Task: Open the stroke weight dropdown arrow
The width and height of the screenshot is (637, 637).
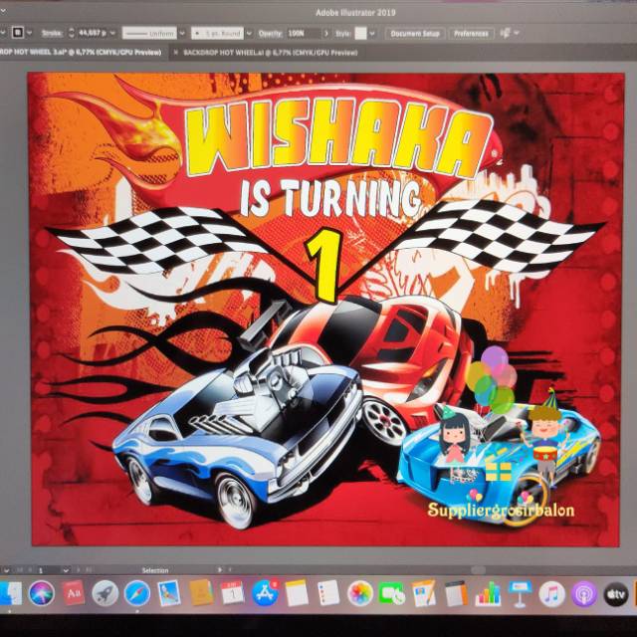Action: coord(112,33)
